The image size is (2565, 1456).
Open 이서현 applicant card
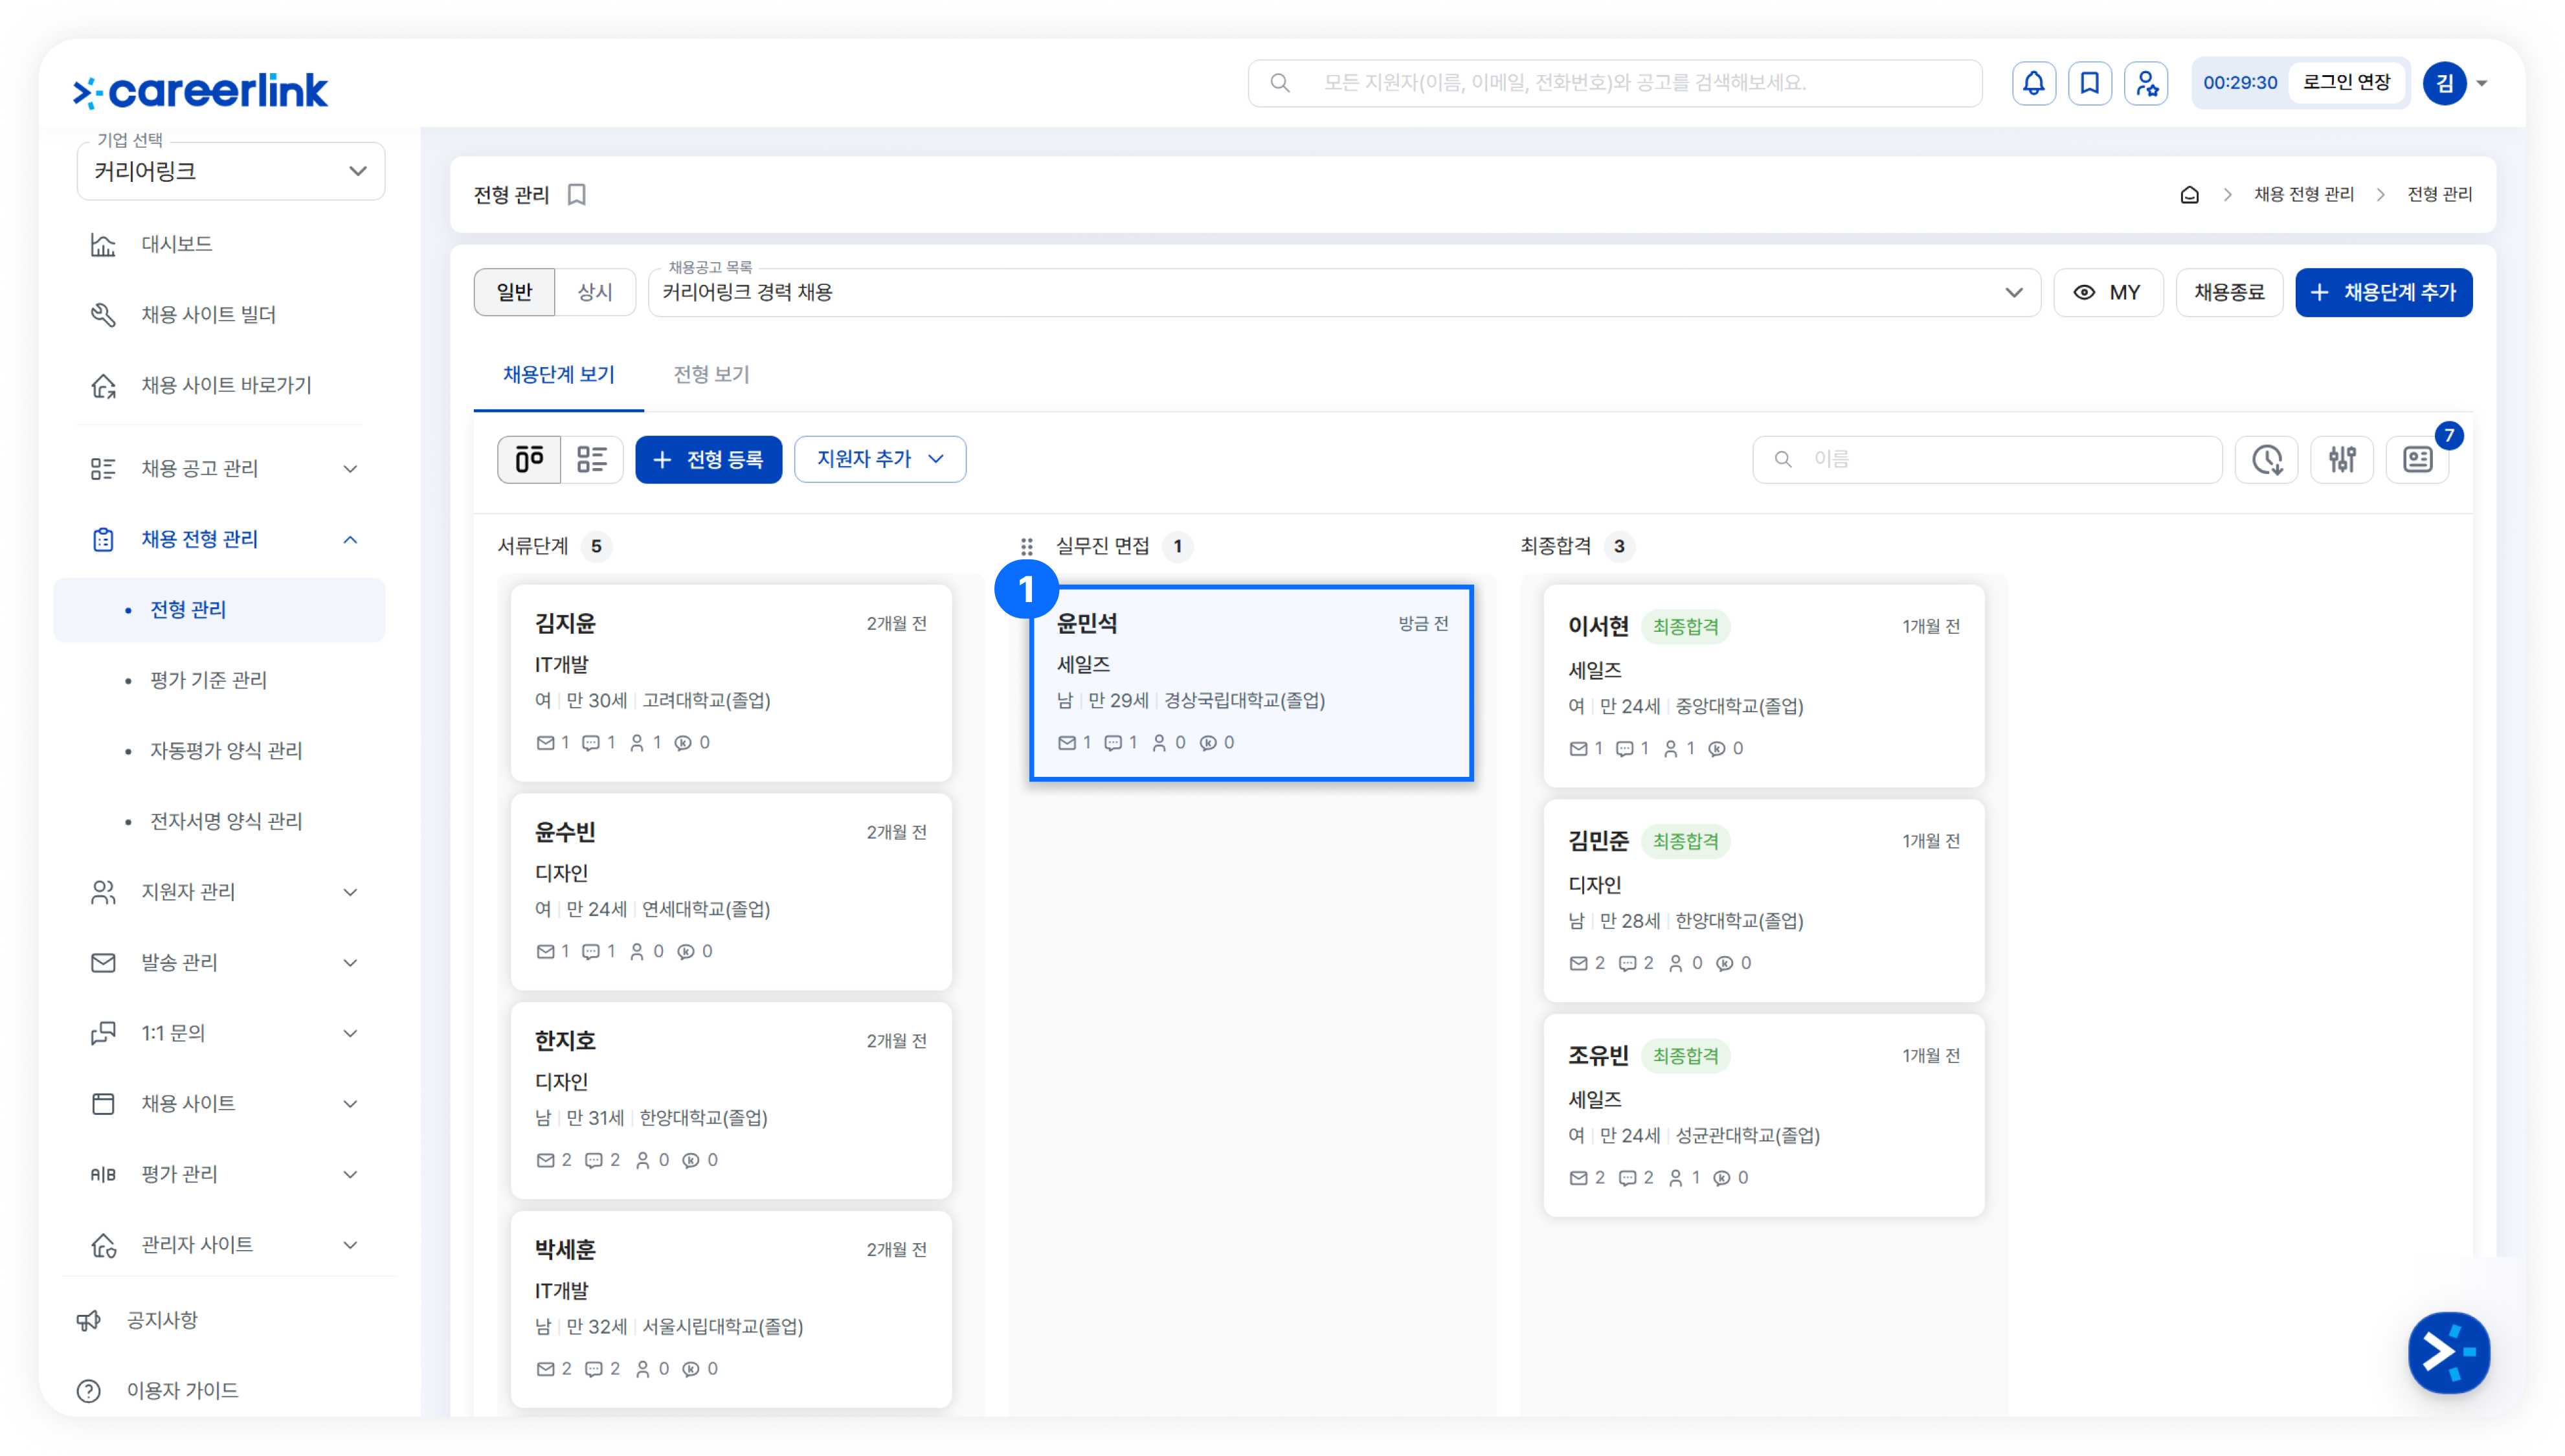coord(1764,686)
